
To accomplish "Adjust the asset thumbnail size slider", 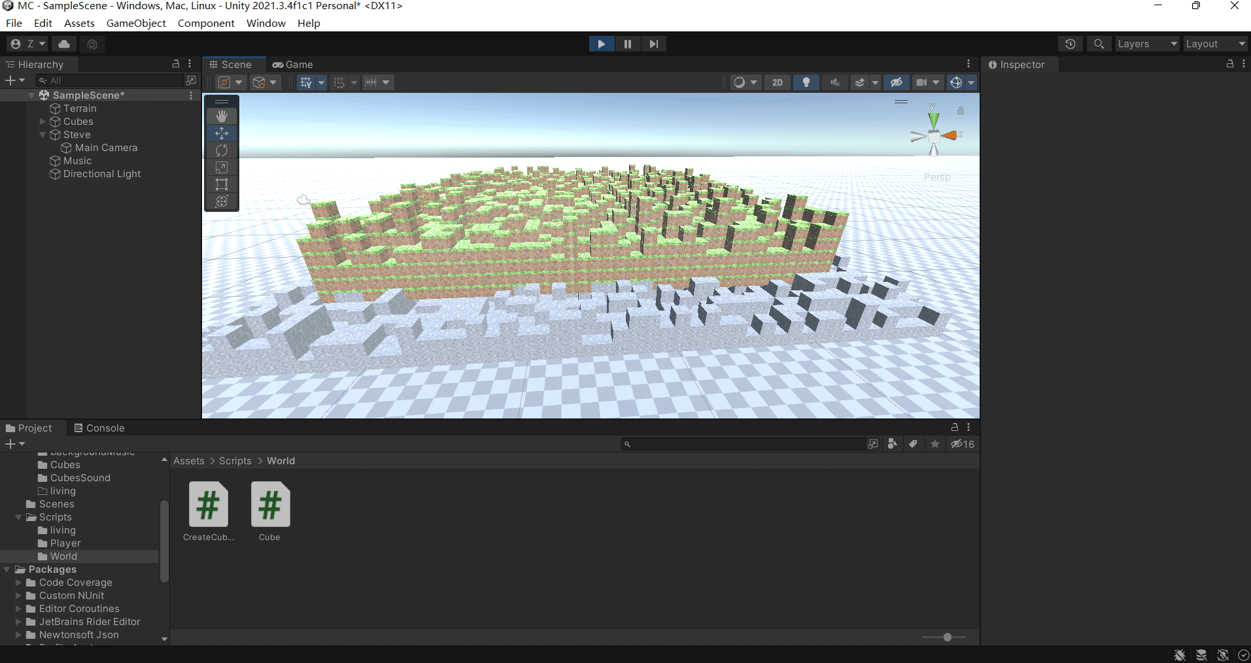I will pyautogui.click(x=946, y=636).
